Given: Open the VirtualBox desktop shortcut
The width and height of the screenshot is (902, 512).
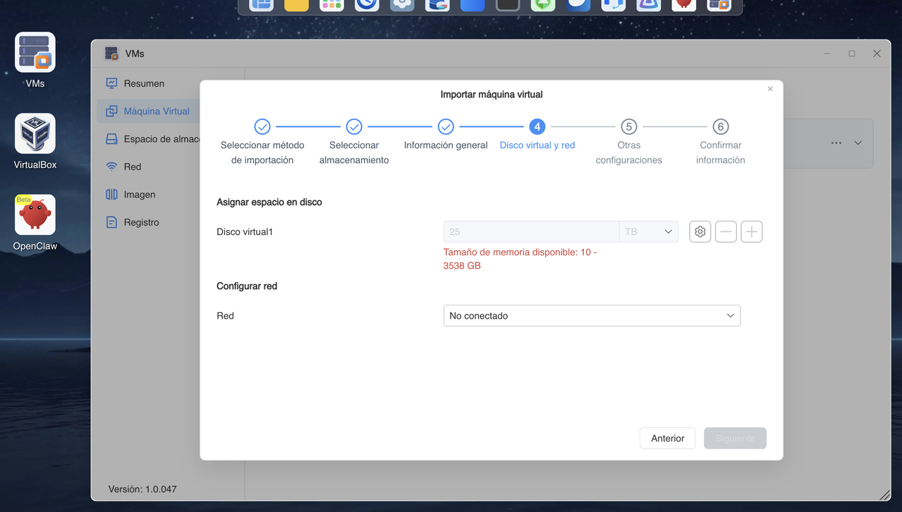Looking at the screenshot, I should (x=35, y=134).
